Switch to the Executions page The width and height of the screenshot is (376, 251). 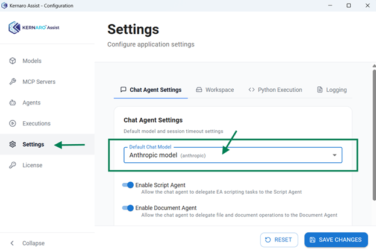[47, 123]
